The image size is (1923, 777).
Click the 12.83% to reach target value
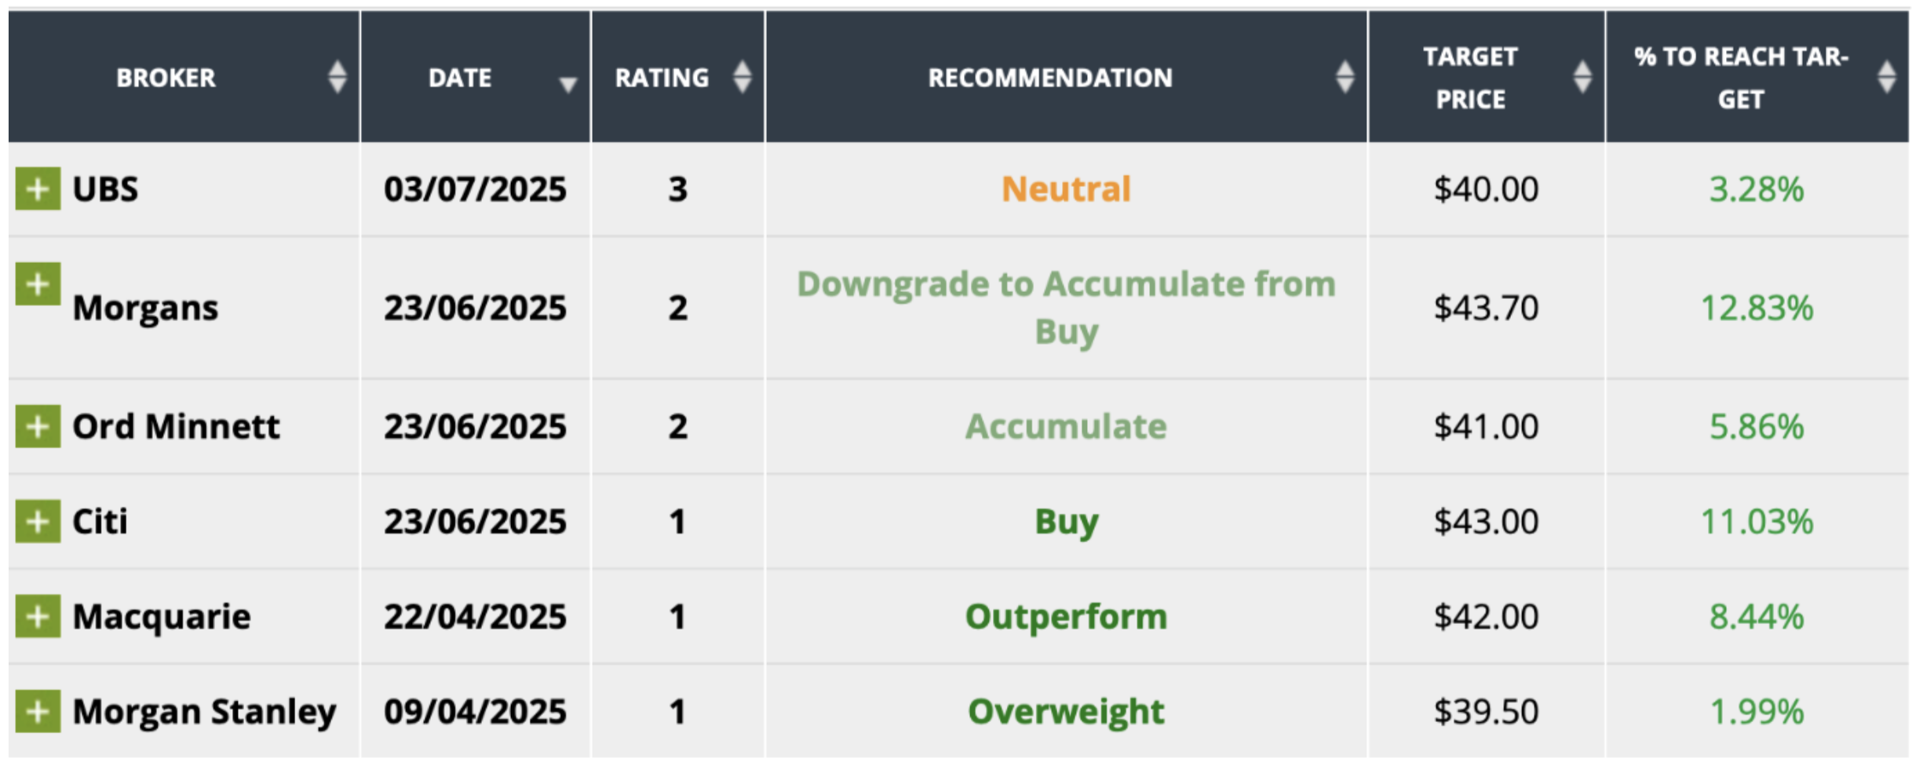click(1757, 308)
